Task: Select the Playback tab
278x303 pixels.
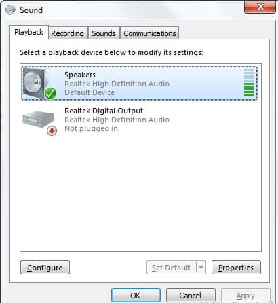Action: (x=28, y=32)
